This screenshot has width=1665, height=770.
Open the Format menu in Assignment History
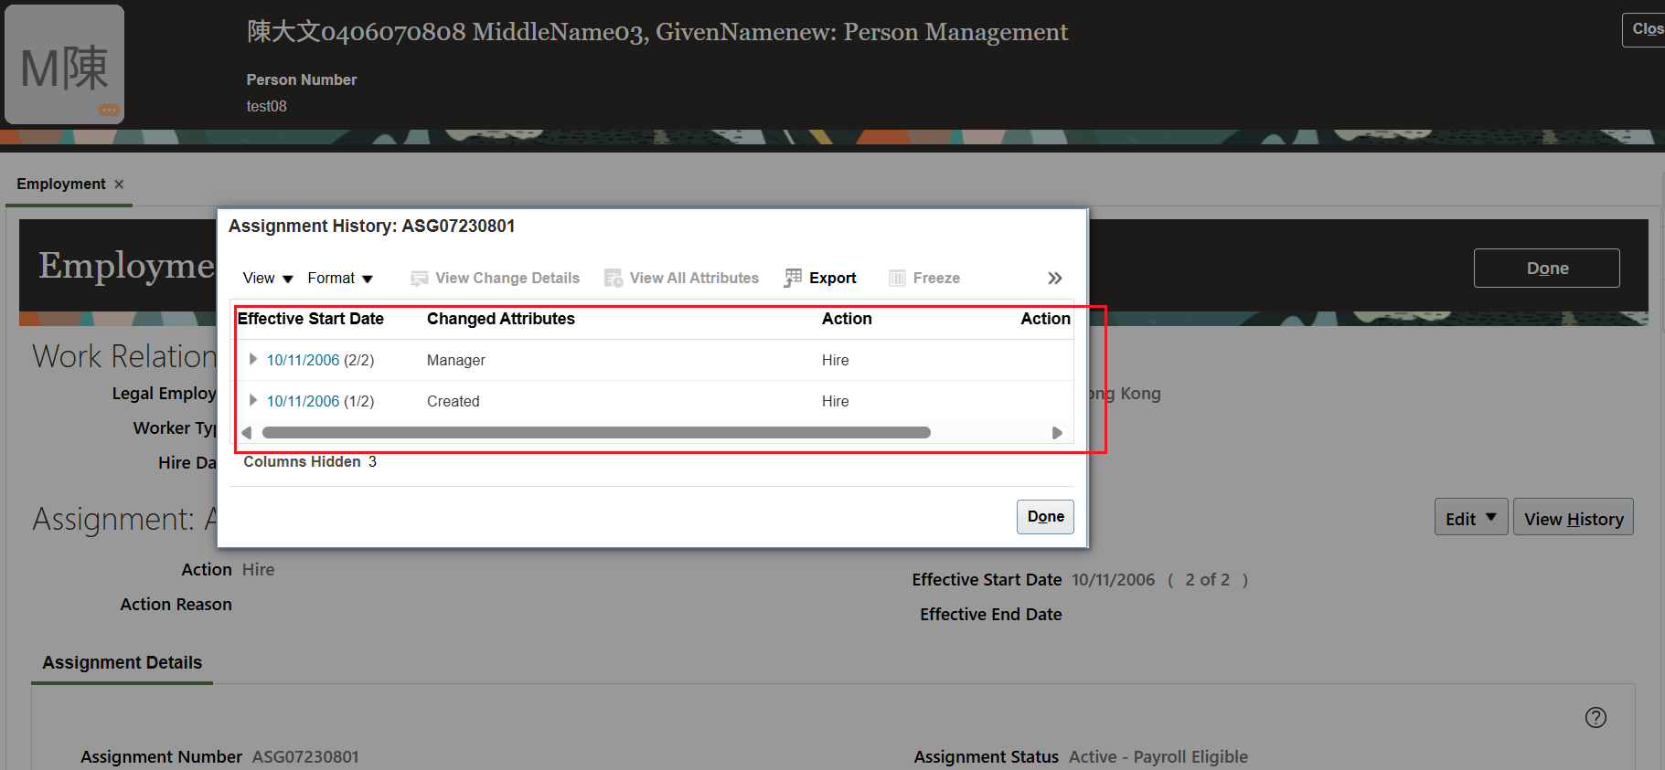tap(340, 279)
